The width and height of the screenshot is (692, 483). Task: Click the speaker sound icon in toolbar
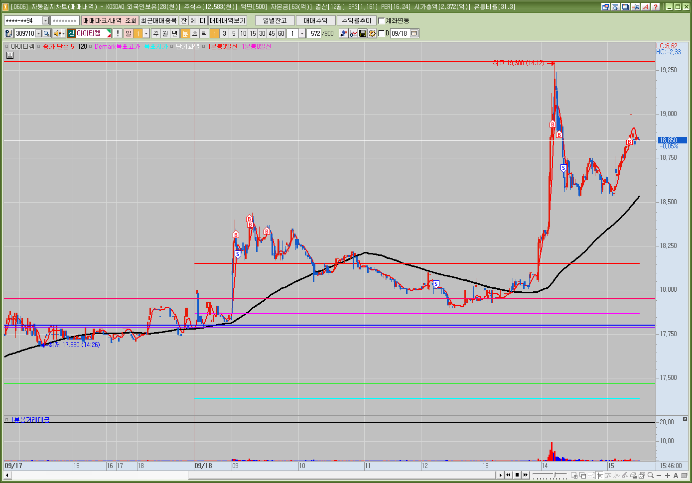(x=59, y=33)
